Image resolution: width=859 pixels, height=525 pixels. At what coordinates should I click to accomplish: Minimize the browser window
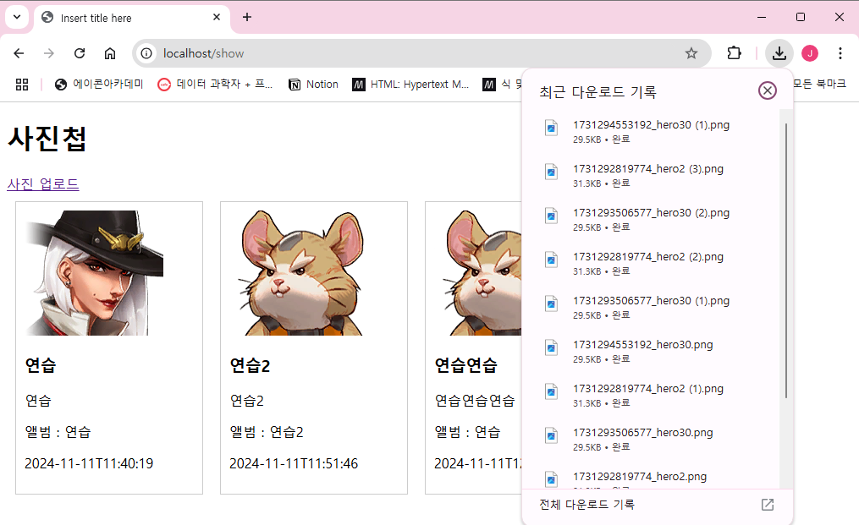pyautogui.click(x=762, y=17)
